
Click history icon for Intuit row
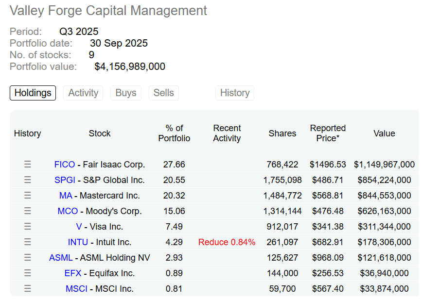[x=28, y=242]
